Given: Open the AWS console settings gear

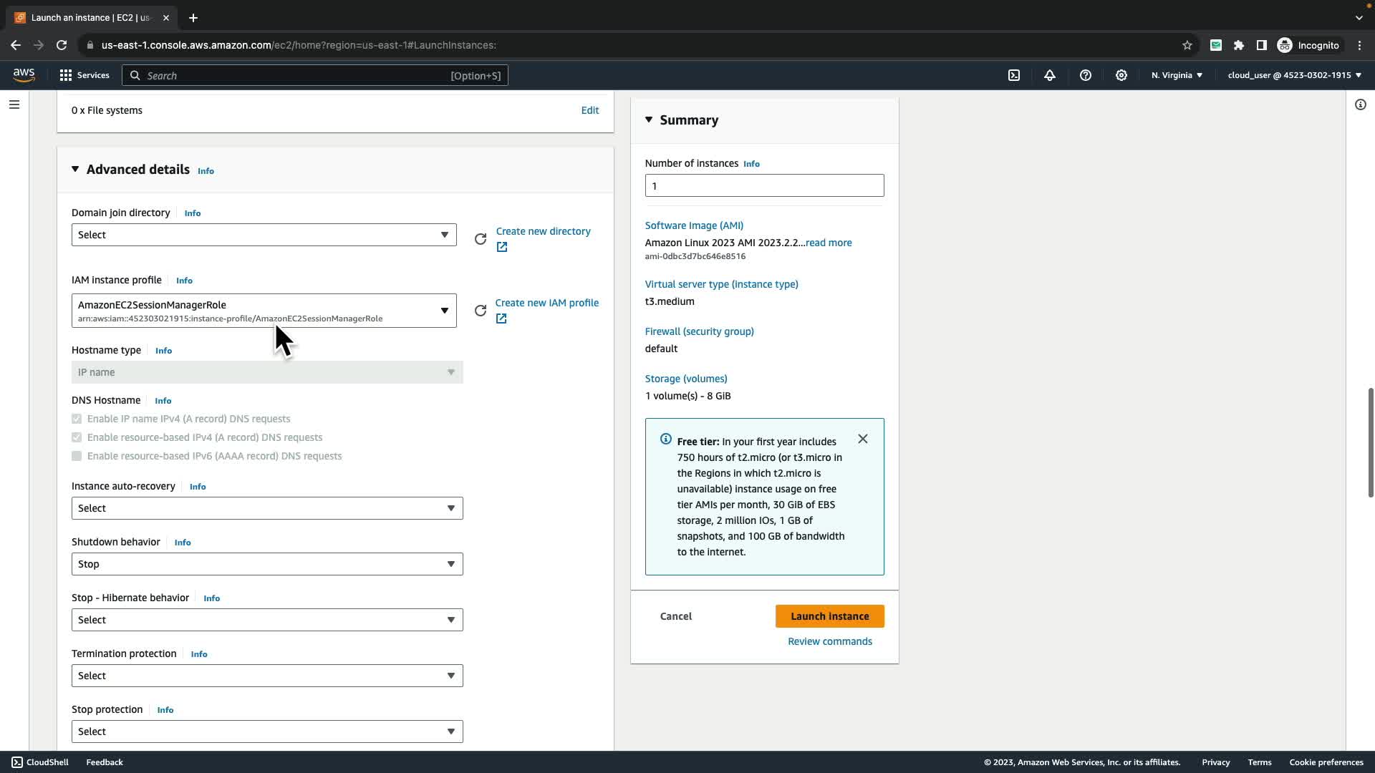Looking at the screenshot, I should point(1121,75).
